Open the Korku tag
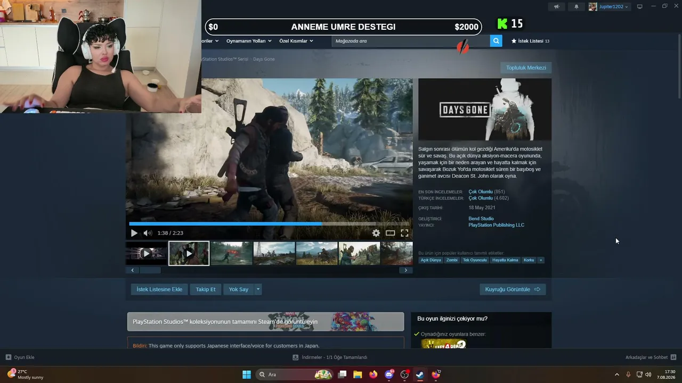 (529, 260)
